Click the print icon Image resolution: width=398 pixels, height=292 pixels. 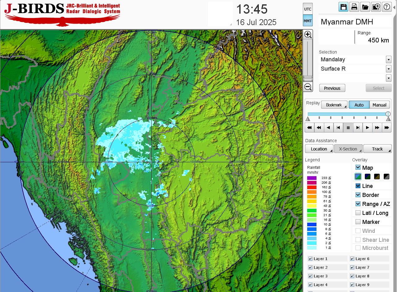pyautogui.click(x=354, y=7)
